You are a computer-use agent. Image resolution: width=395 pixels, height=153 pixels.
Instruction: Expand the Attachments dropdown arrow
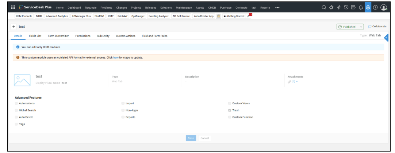click(297, 82)
